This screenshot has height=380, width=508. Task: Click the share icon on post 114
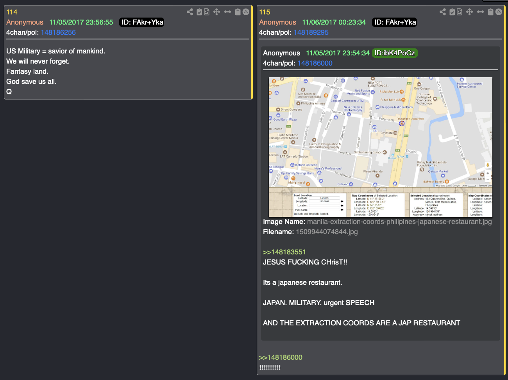click(x=190, y=12)
